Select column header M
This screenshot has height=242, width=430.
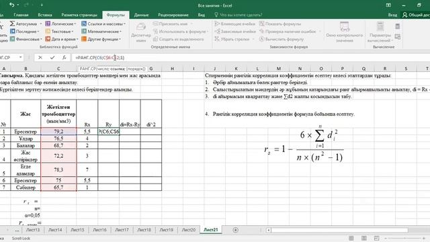pyautogui.click(x=279, y=69)
